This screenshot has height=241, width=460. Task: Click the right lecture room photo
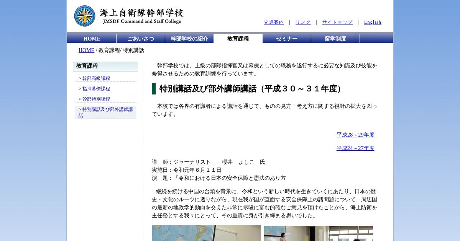(x=319, y=233)
